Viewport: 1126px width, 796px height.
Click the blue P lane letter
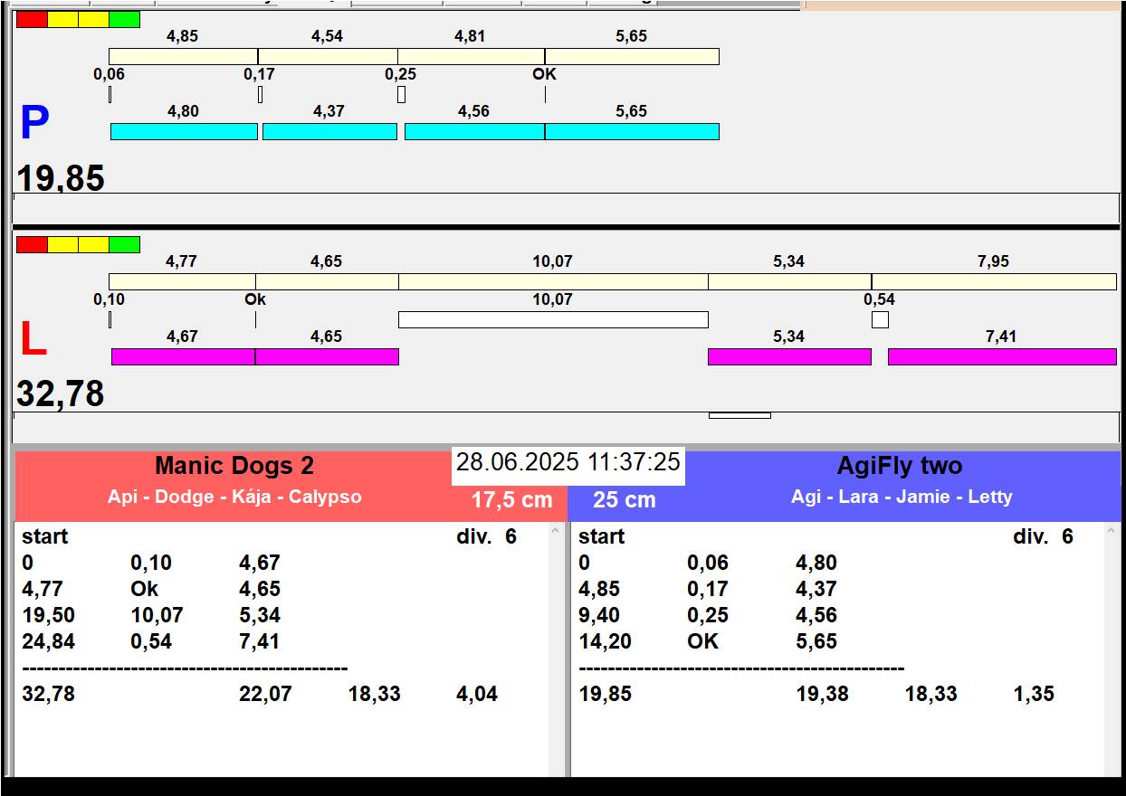tap(34, 124)
